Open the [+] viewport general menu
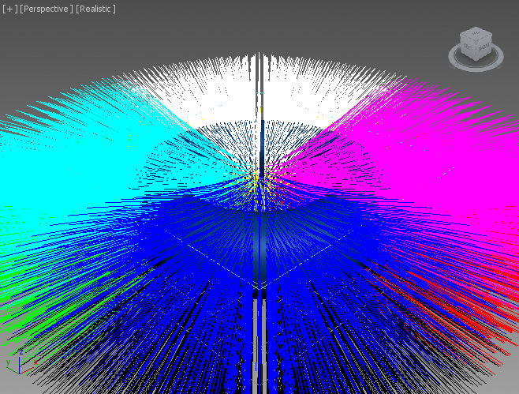 pos(10,9)
